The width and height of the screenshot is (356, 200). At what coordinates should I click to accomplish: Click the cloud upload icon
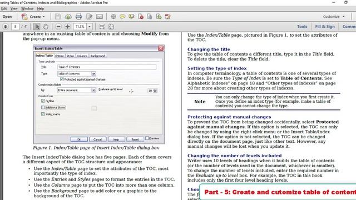point(68,17)
